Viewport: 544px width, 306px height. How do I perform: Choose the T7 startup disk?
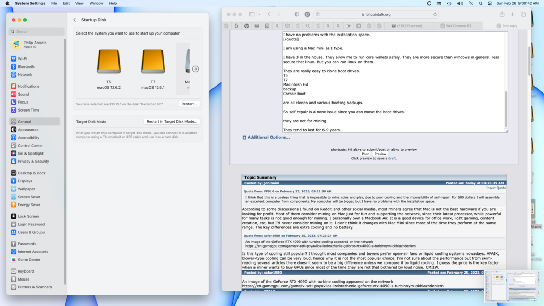click(x=153, y=69)
